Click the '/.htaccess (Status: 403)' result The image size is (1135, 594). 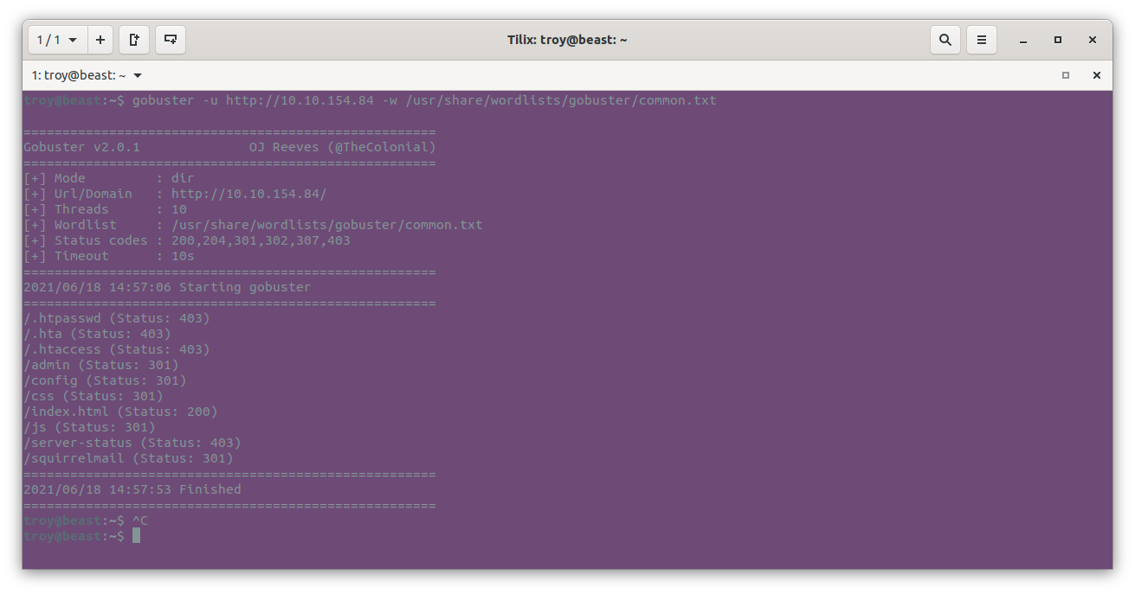click(x=117, y=349)
